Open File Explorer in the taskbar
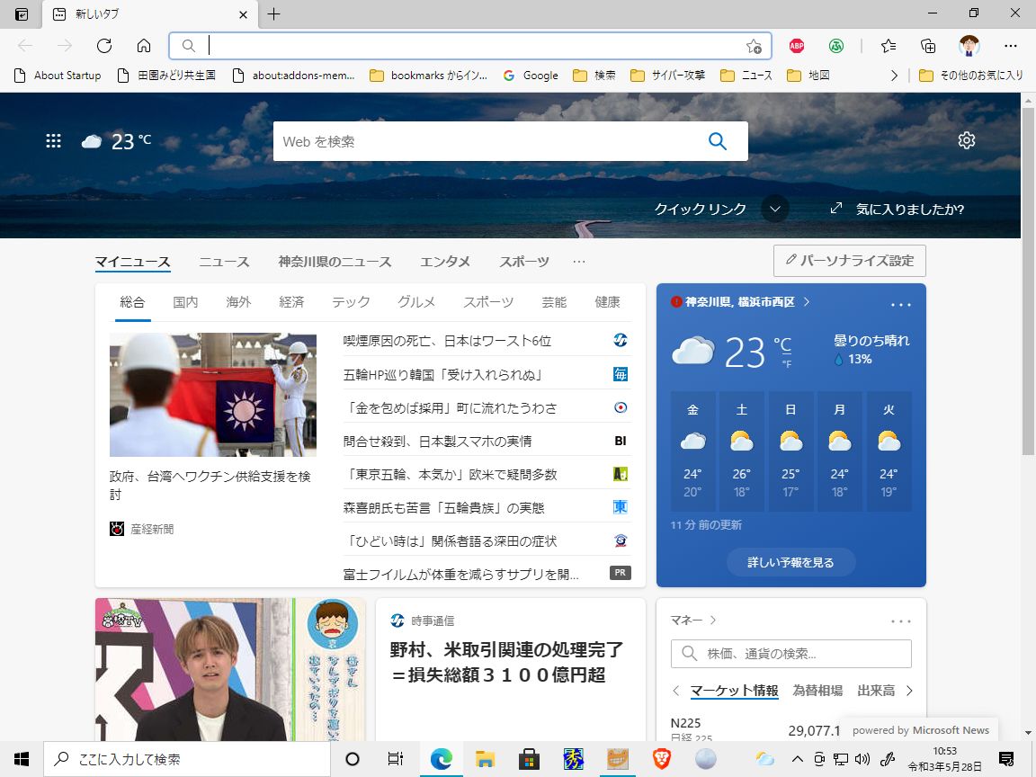The height and width of the screenshot is (777, 1036). click(x=485, y=759)
